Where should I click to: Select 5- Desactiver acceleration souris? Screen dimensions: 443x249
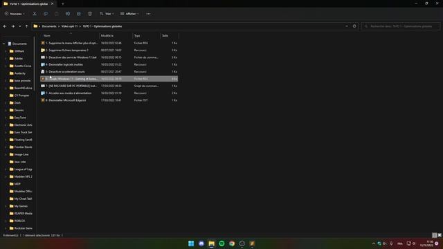[109, 72]
